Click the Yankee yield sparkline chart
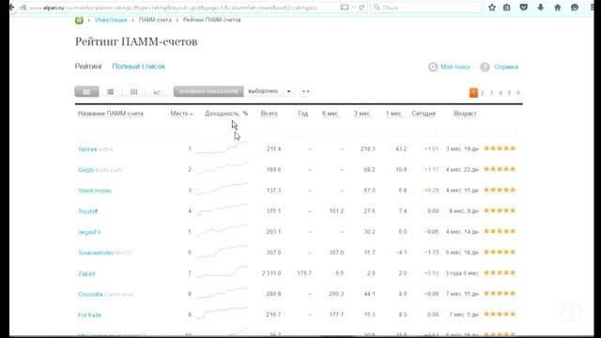Screen dimensions: 601x338 222,148
